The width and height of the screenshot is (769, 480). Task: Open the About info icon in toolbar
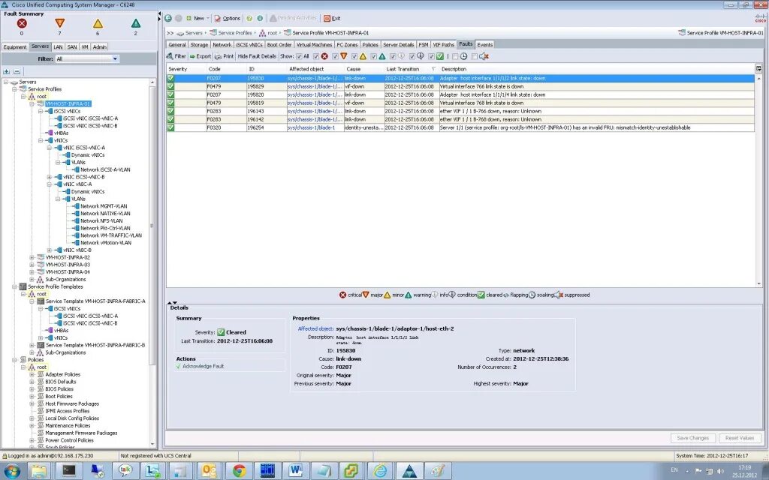click(259, 18)
